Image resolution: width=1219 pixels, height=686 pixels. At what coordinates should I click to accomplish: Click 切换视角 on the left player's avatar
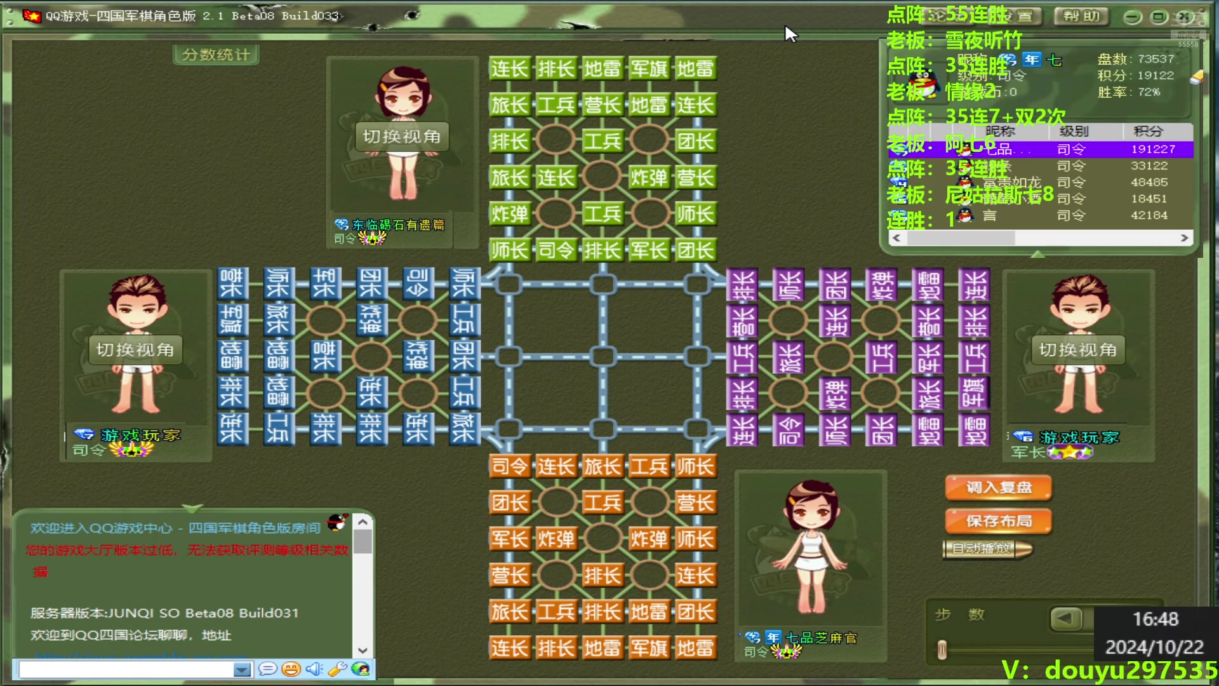(x=135, y=350)
